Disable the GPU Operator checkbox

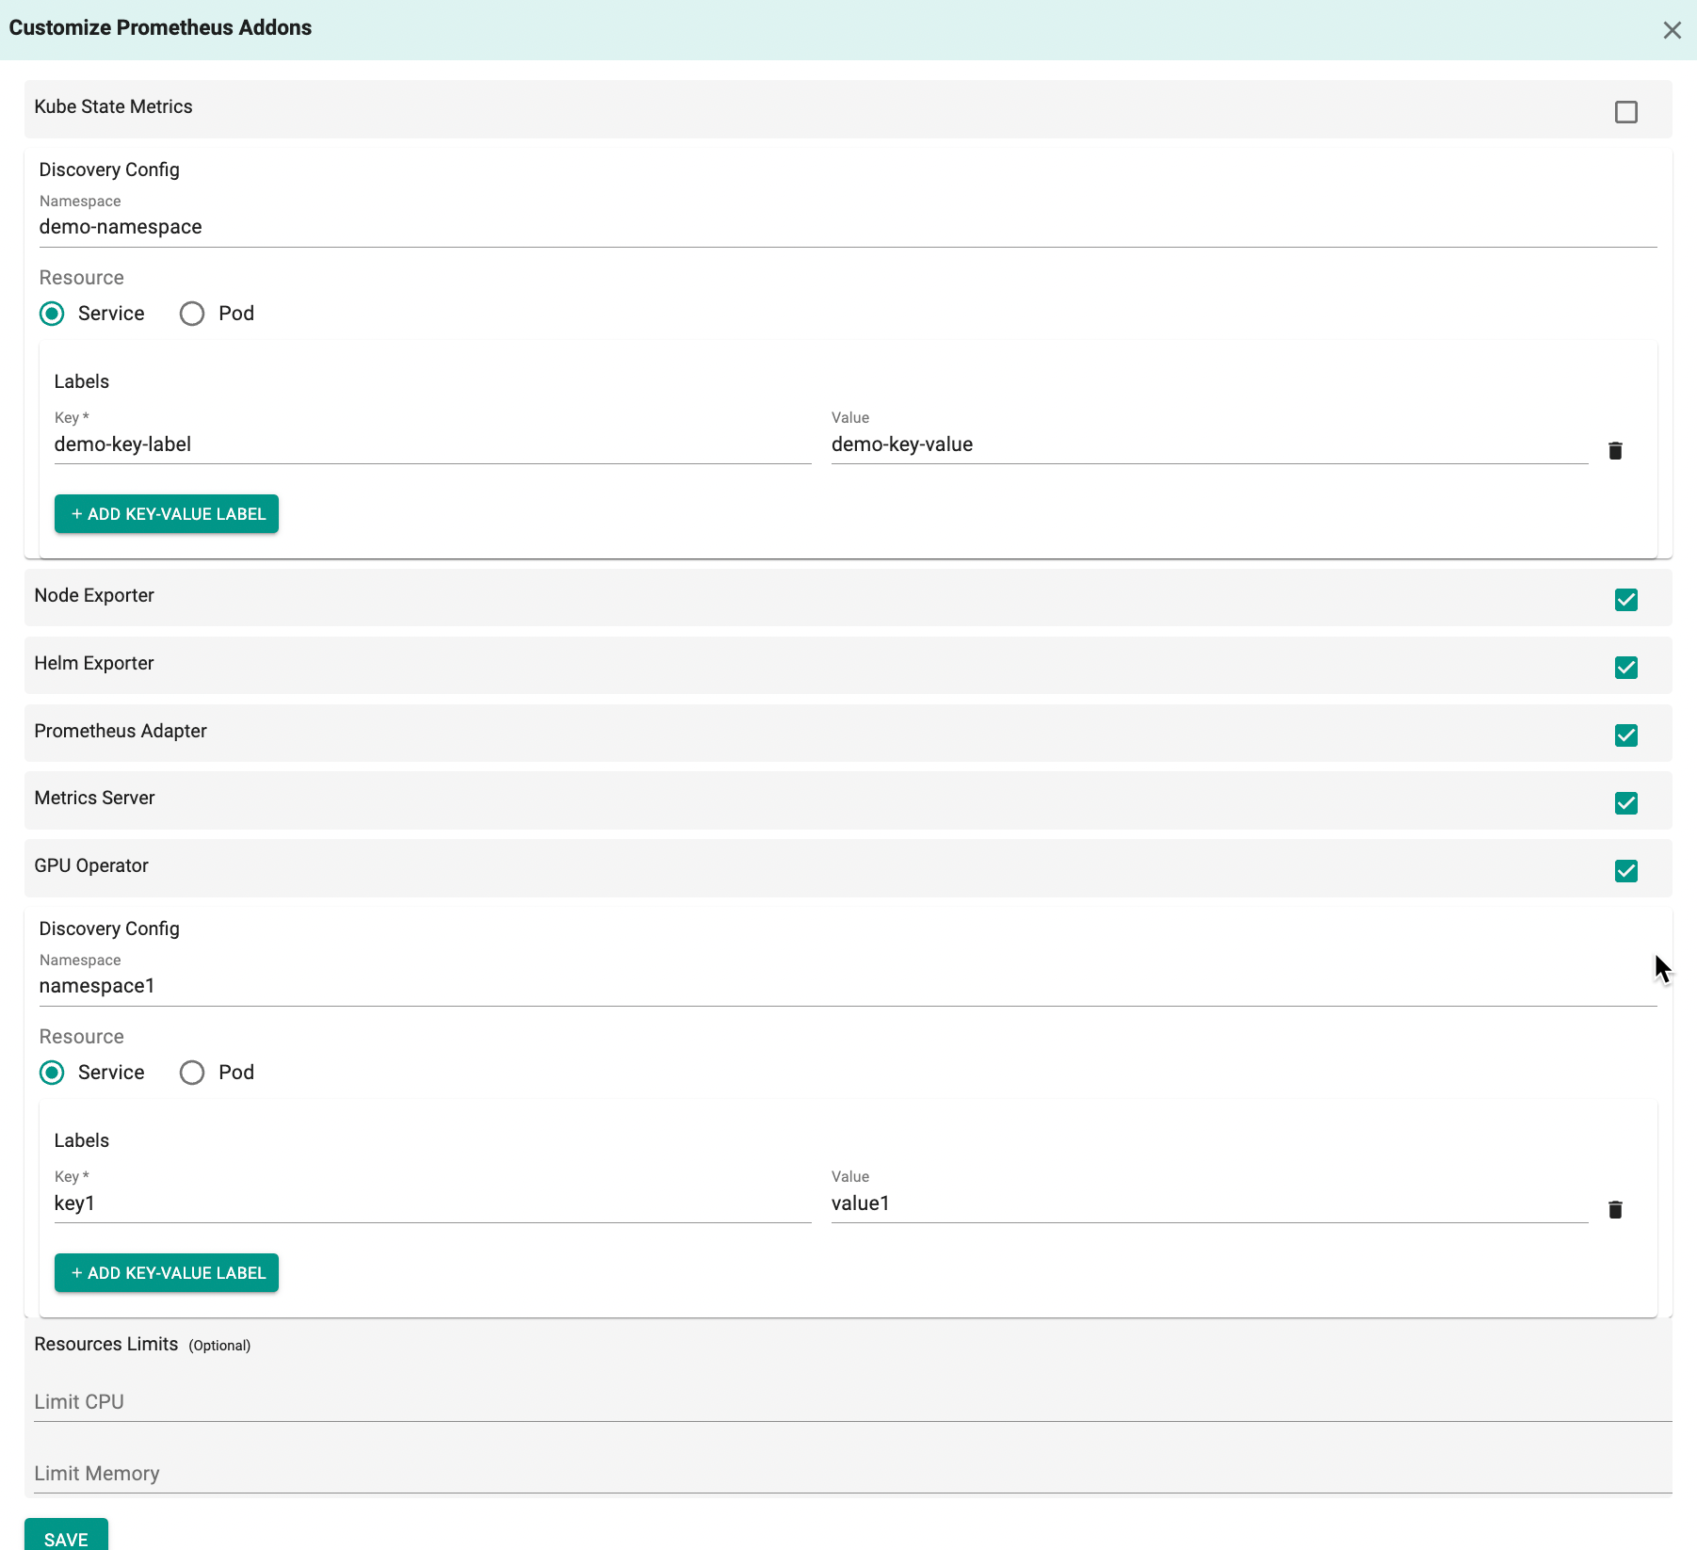(x=1625, y=871)
